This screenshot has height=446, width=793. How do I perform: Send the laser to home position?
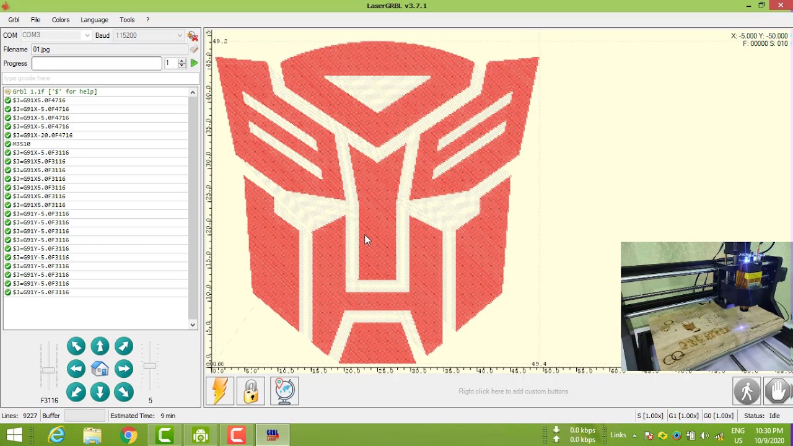pyautogui.click(x=100, y=369)
